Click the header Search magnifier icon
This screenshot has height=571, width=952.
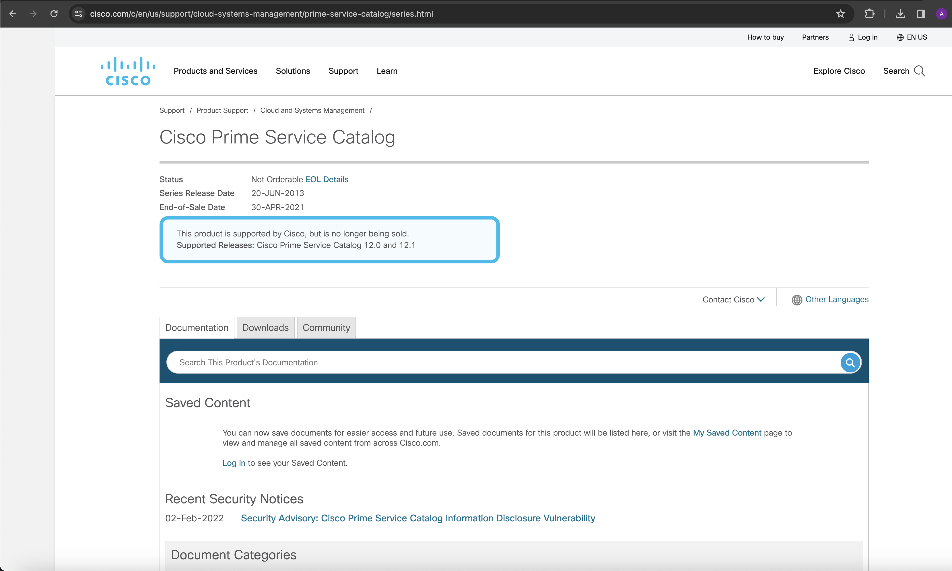tap(919, 71)
